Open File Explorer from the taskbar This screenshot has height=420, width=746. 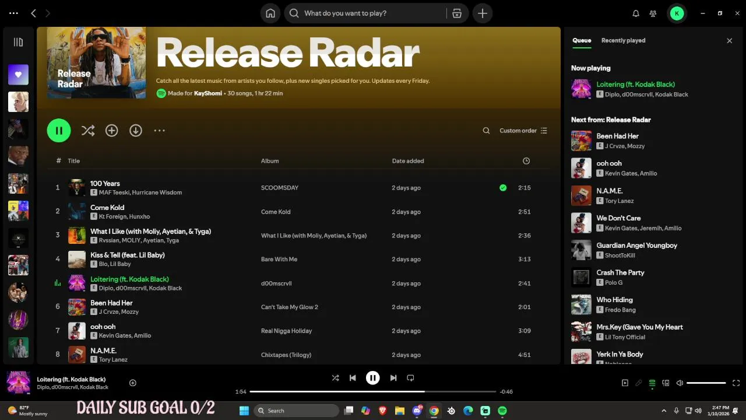[400, 411]
